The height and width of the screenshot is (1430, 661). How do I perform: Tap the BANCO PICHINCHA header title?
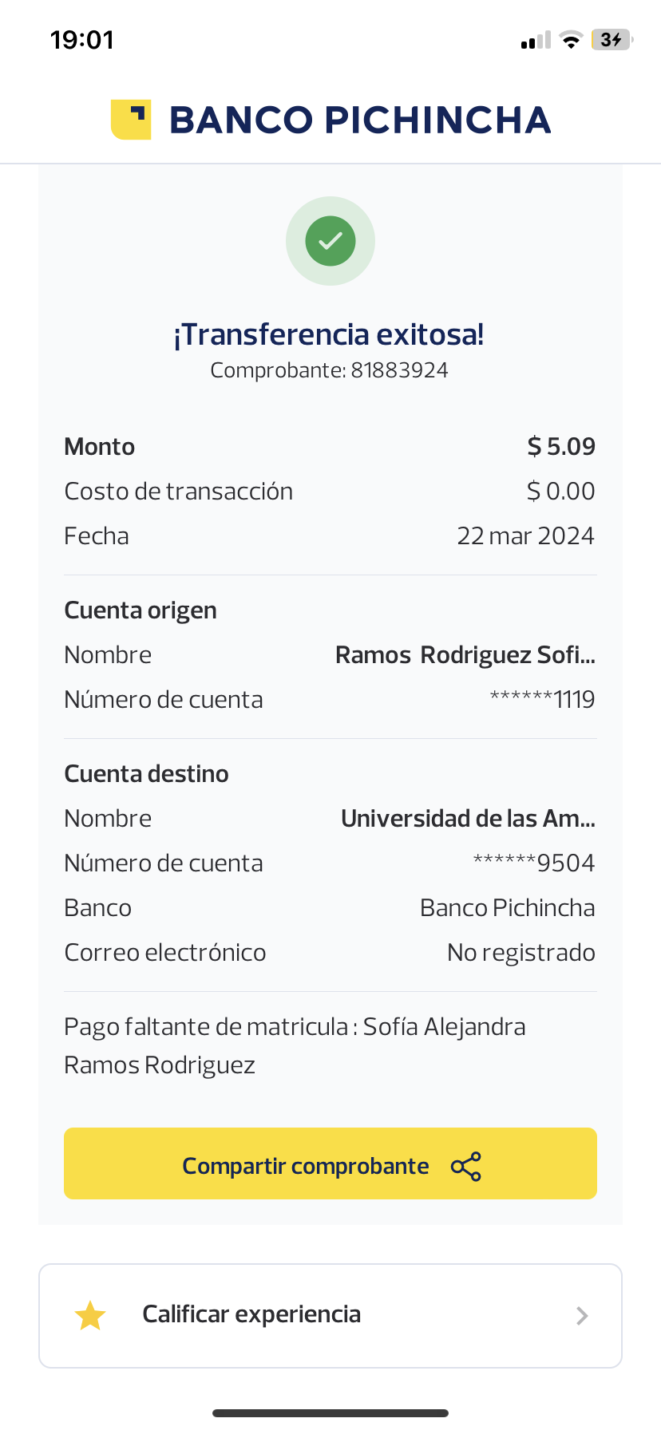[360, 120]
